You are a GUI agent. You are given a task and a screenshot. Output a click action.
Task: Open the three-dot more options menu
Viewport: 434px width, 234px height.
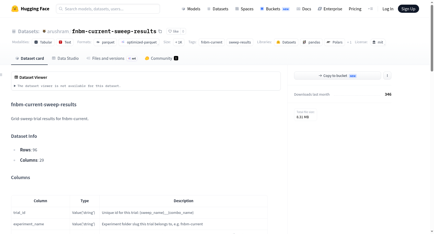point(387,76)
